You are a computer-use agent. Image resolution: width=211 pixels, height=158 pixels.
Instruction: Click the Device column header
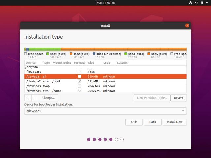point(31,63)
